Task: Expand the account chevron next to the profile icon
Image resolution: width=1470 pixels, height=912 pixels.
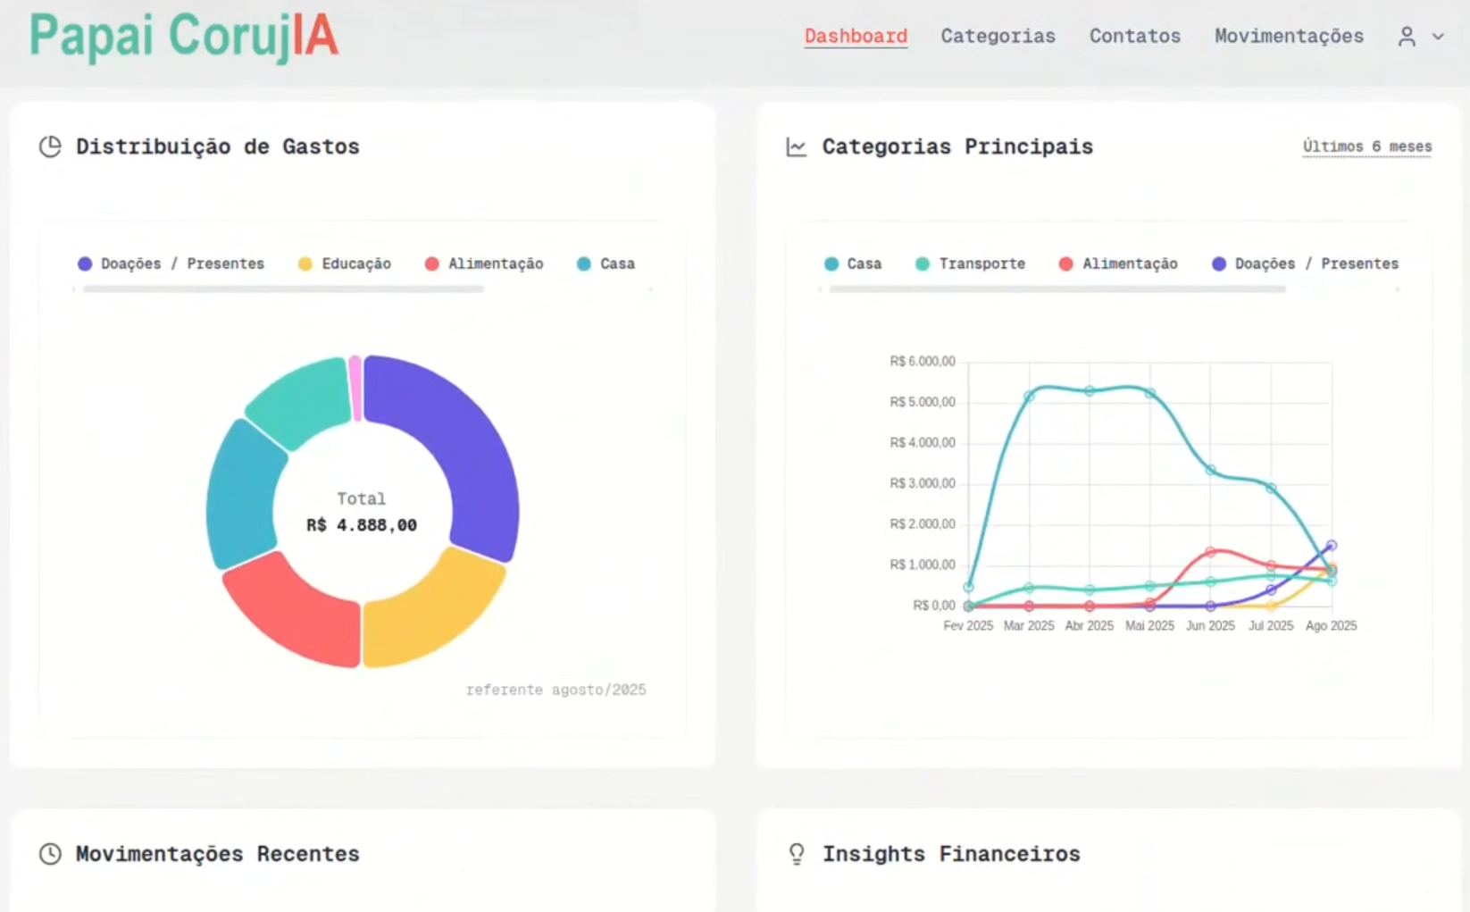Action: pos(1439,38)
